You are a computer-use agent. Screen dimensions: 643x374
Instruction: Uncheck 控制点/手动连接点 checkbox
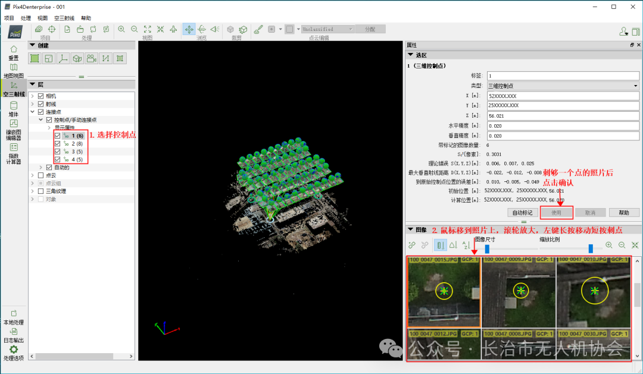coord(49,120)
